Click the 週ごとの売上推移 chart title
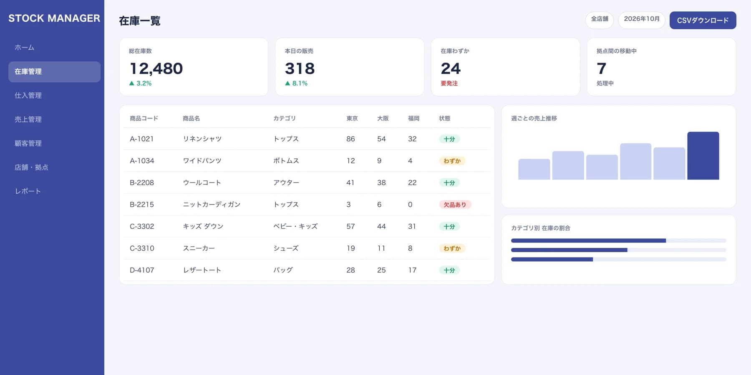The height and width of the screenshot is (375, 751). 534,118
